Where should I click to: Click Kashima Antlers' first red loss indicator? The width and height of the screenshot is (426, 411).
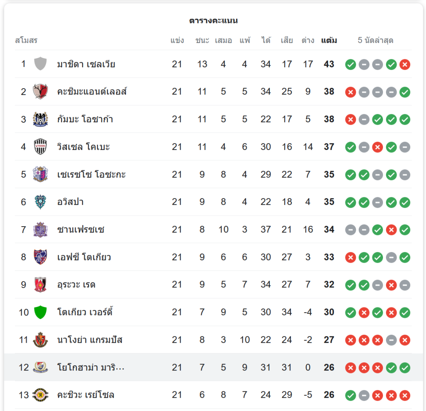pyautogui.click(x=351, y=92)
